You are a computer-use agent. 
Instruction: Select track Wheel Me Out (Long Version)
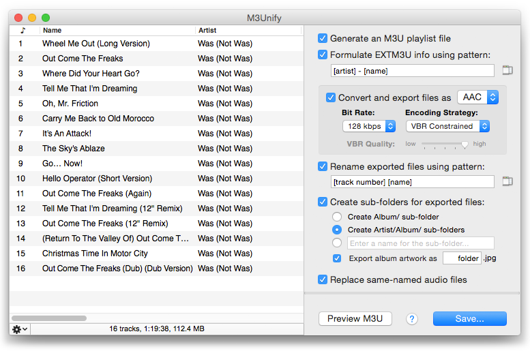[156, 44]
